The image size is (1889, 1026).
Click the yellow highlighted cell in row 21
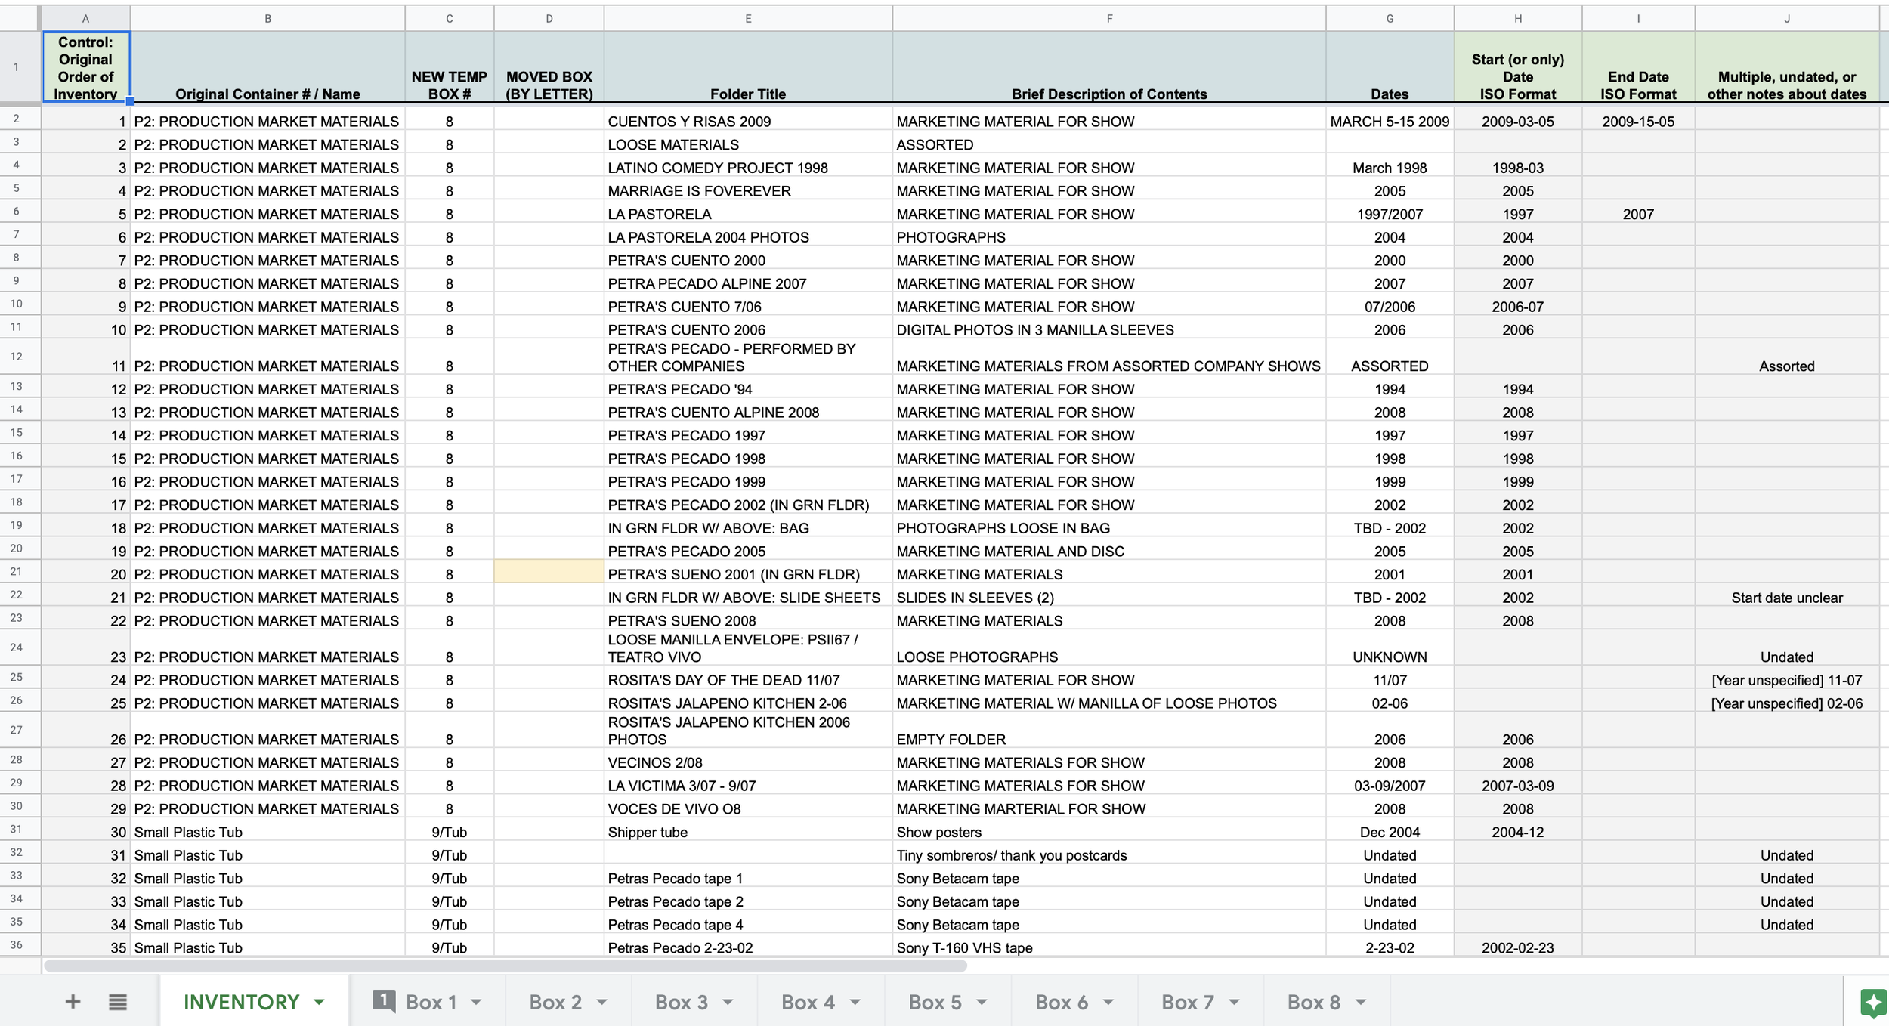click(x=549, y=571)
